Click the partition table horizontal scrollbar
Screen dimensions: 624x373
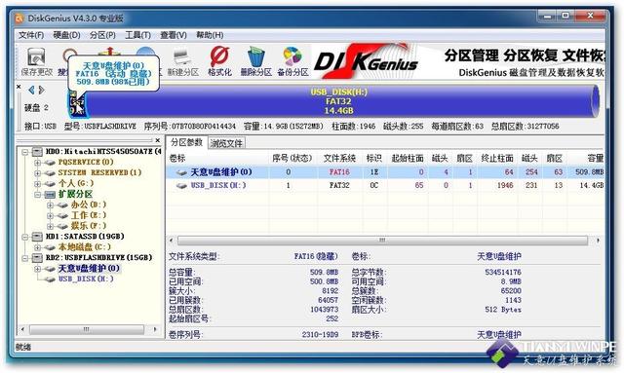tap(382, 241)
